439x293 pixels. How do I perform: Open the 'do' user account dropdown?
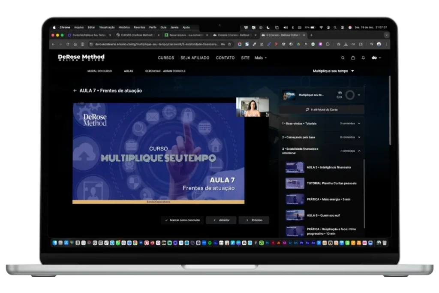[376, 58]
